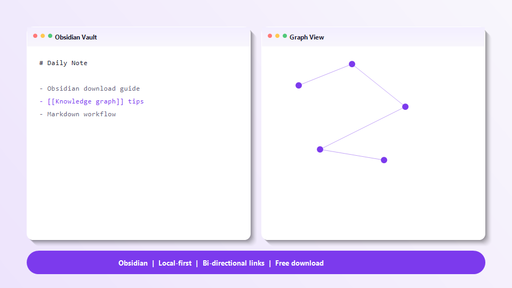This screenshot has height=288, width=512.
Task: Click the Graph View window title
Action: [x=307, y=37]
